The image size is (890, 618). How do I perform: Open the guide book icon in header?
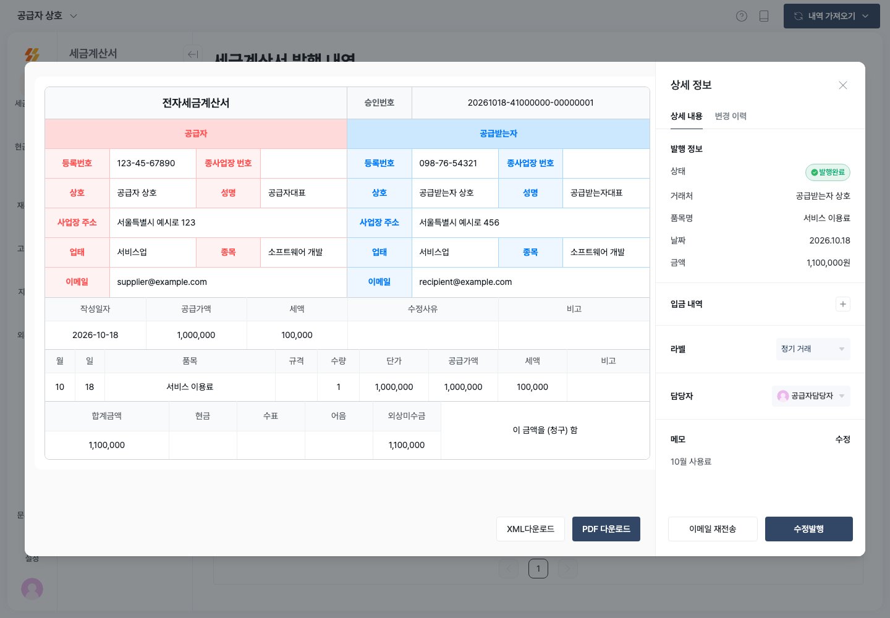point(764,16)
